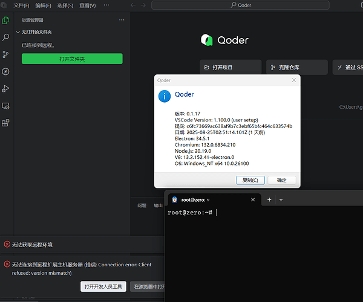Click 复制(C) in About dialog
The width and height of the screenshot is (363, 302).
pyautogui.click(x=250, y=180)
